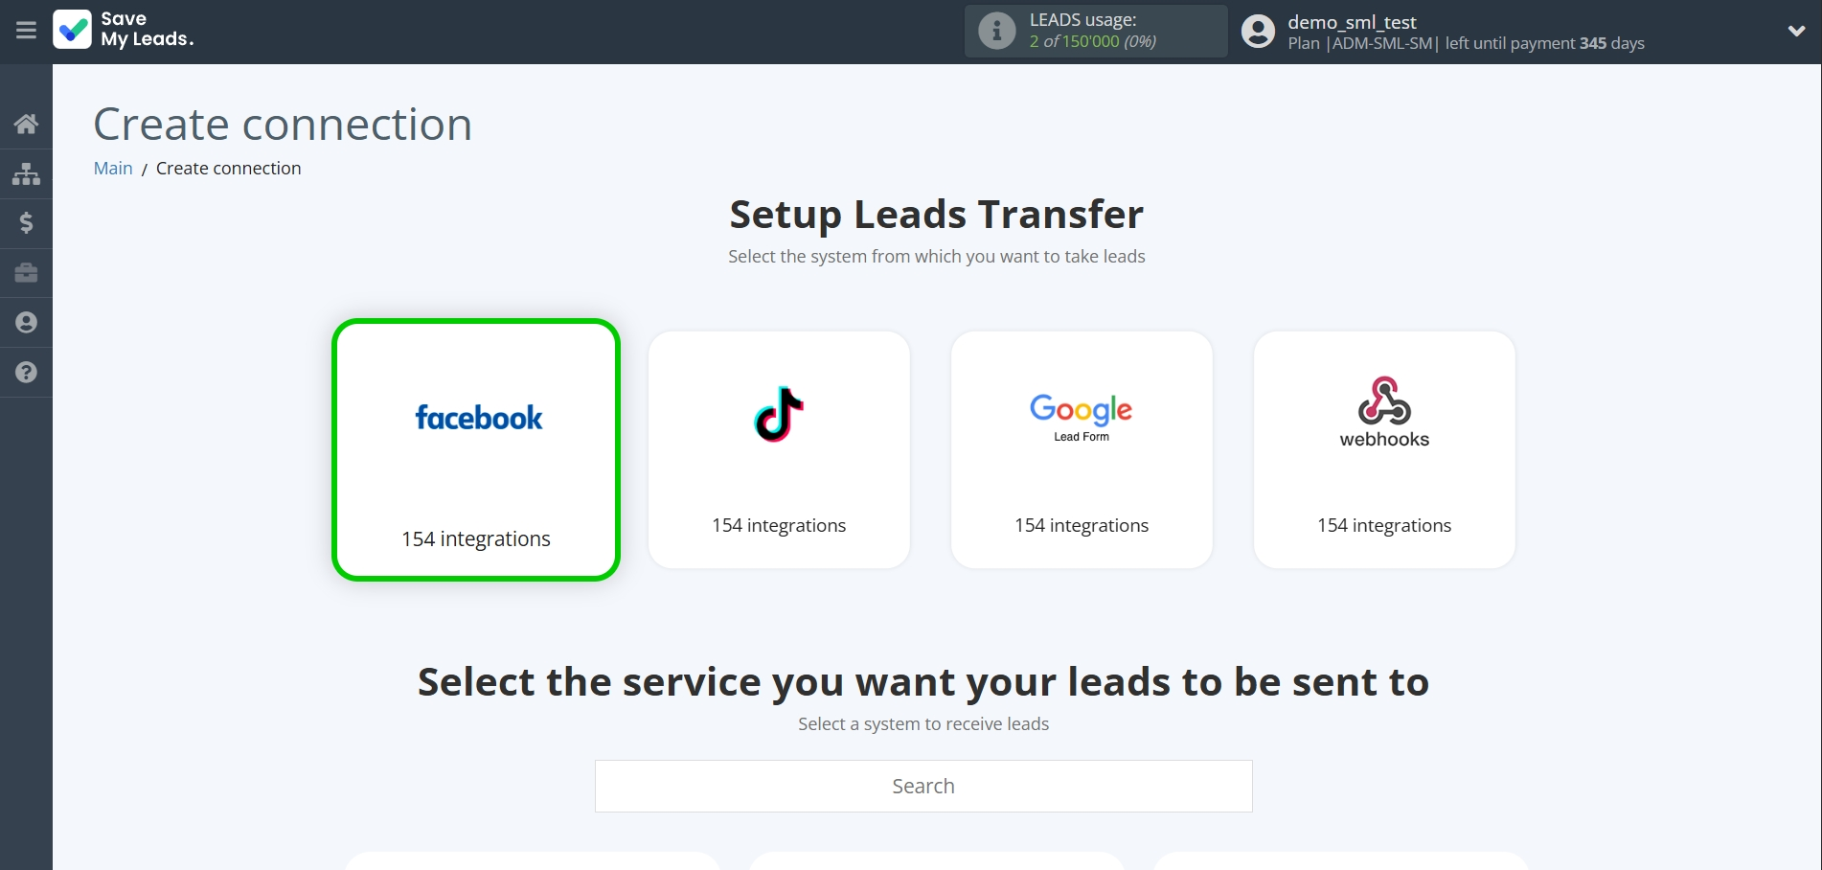This screenshot has height=870, width=1822.
Task: Select TikTok as the lead source
Action: pos(779,449)
